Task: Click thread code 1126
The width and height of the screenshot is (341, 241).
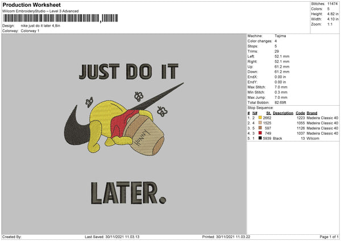Action: click(x=301, y=128)
